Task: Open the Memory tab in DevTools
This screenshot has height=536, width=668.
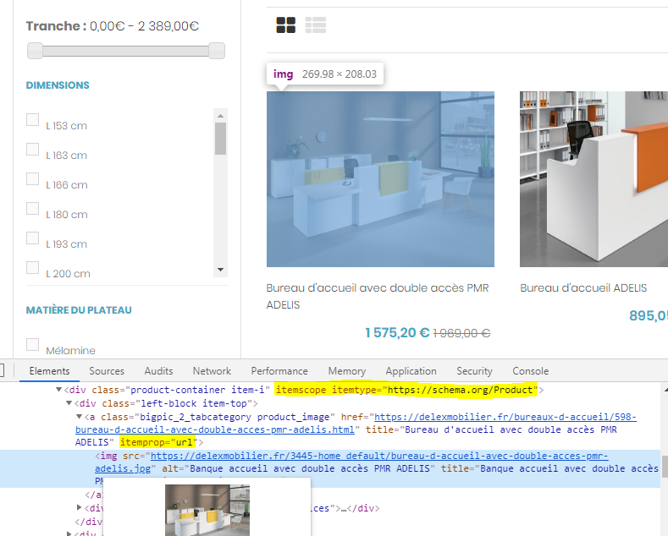Action: coord(347,371)
